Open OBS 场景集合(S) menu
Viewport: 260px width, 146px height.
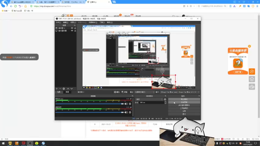pyautogui.click(x=93, y=22)
